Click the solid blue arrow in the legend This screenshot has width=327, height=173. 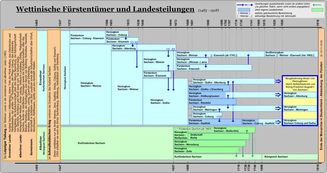(x=240, y=5)
